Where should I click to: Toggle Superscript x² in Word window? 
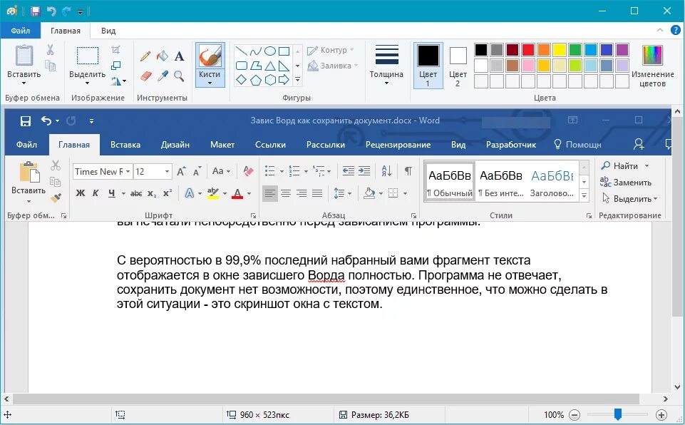tap(168, 193)
